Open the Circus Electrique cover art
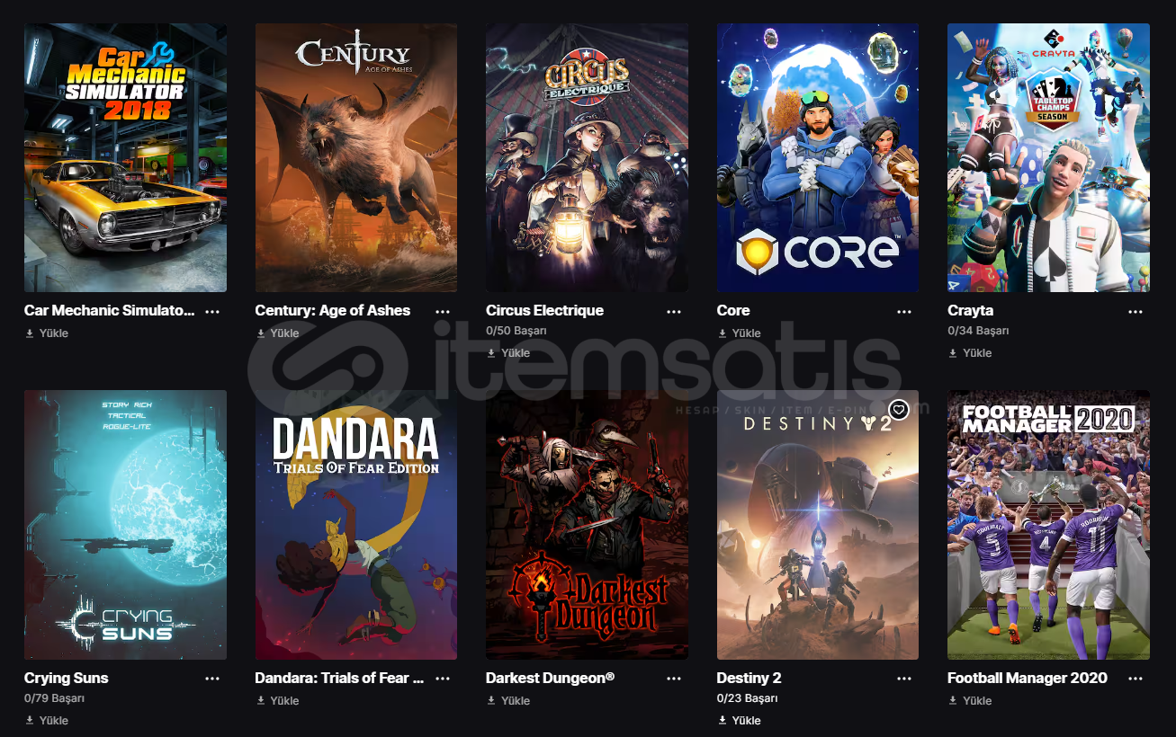 pos(587,157)
